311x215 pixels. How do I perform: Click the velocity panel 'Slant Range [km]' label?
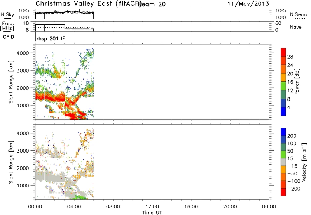point(11,162)
